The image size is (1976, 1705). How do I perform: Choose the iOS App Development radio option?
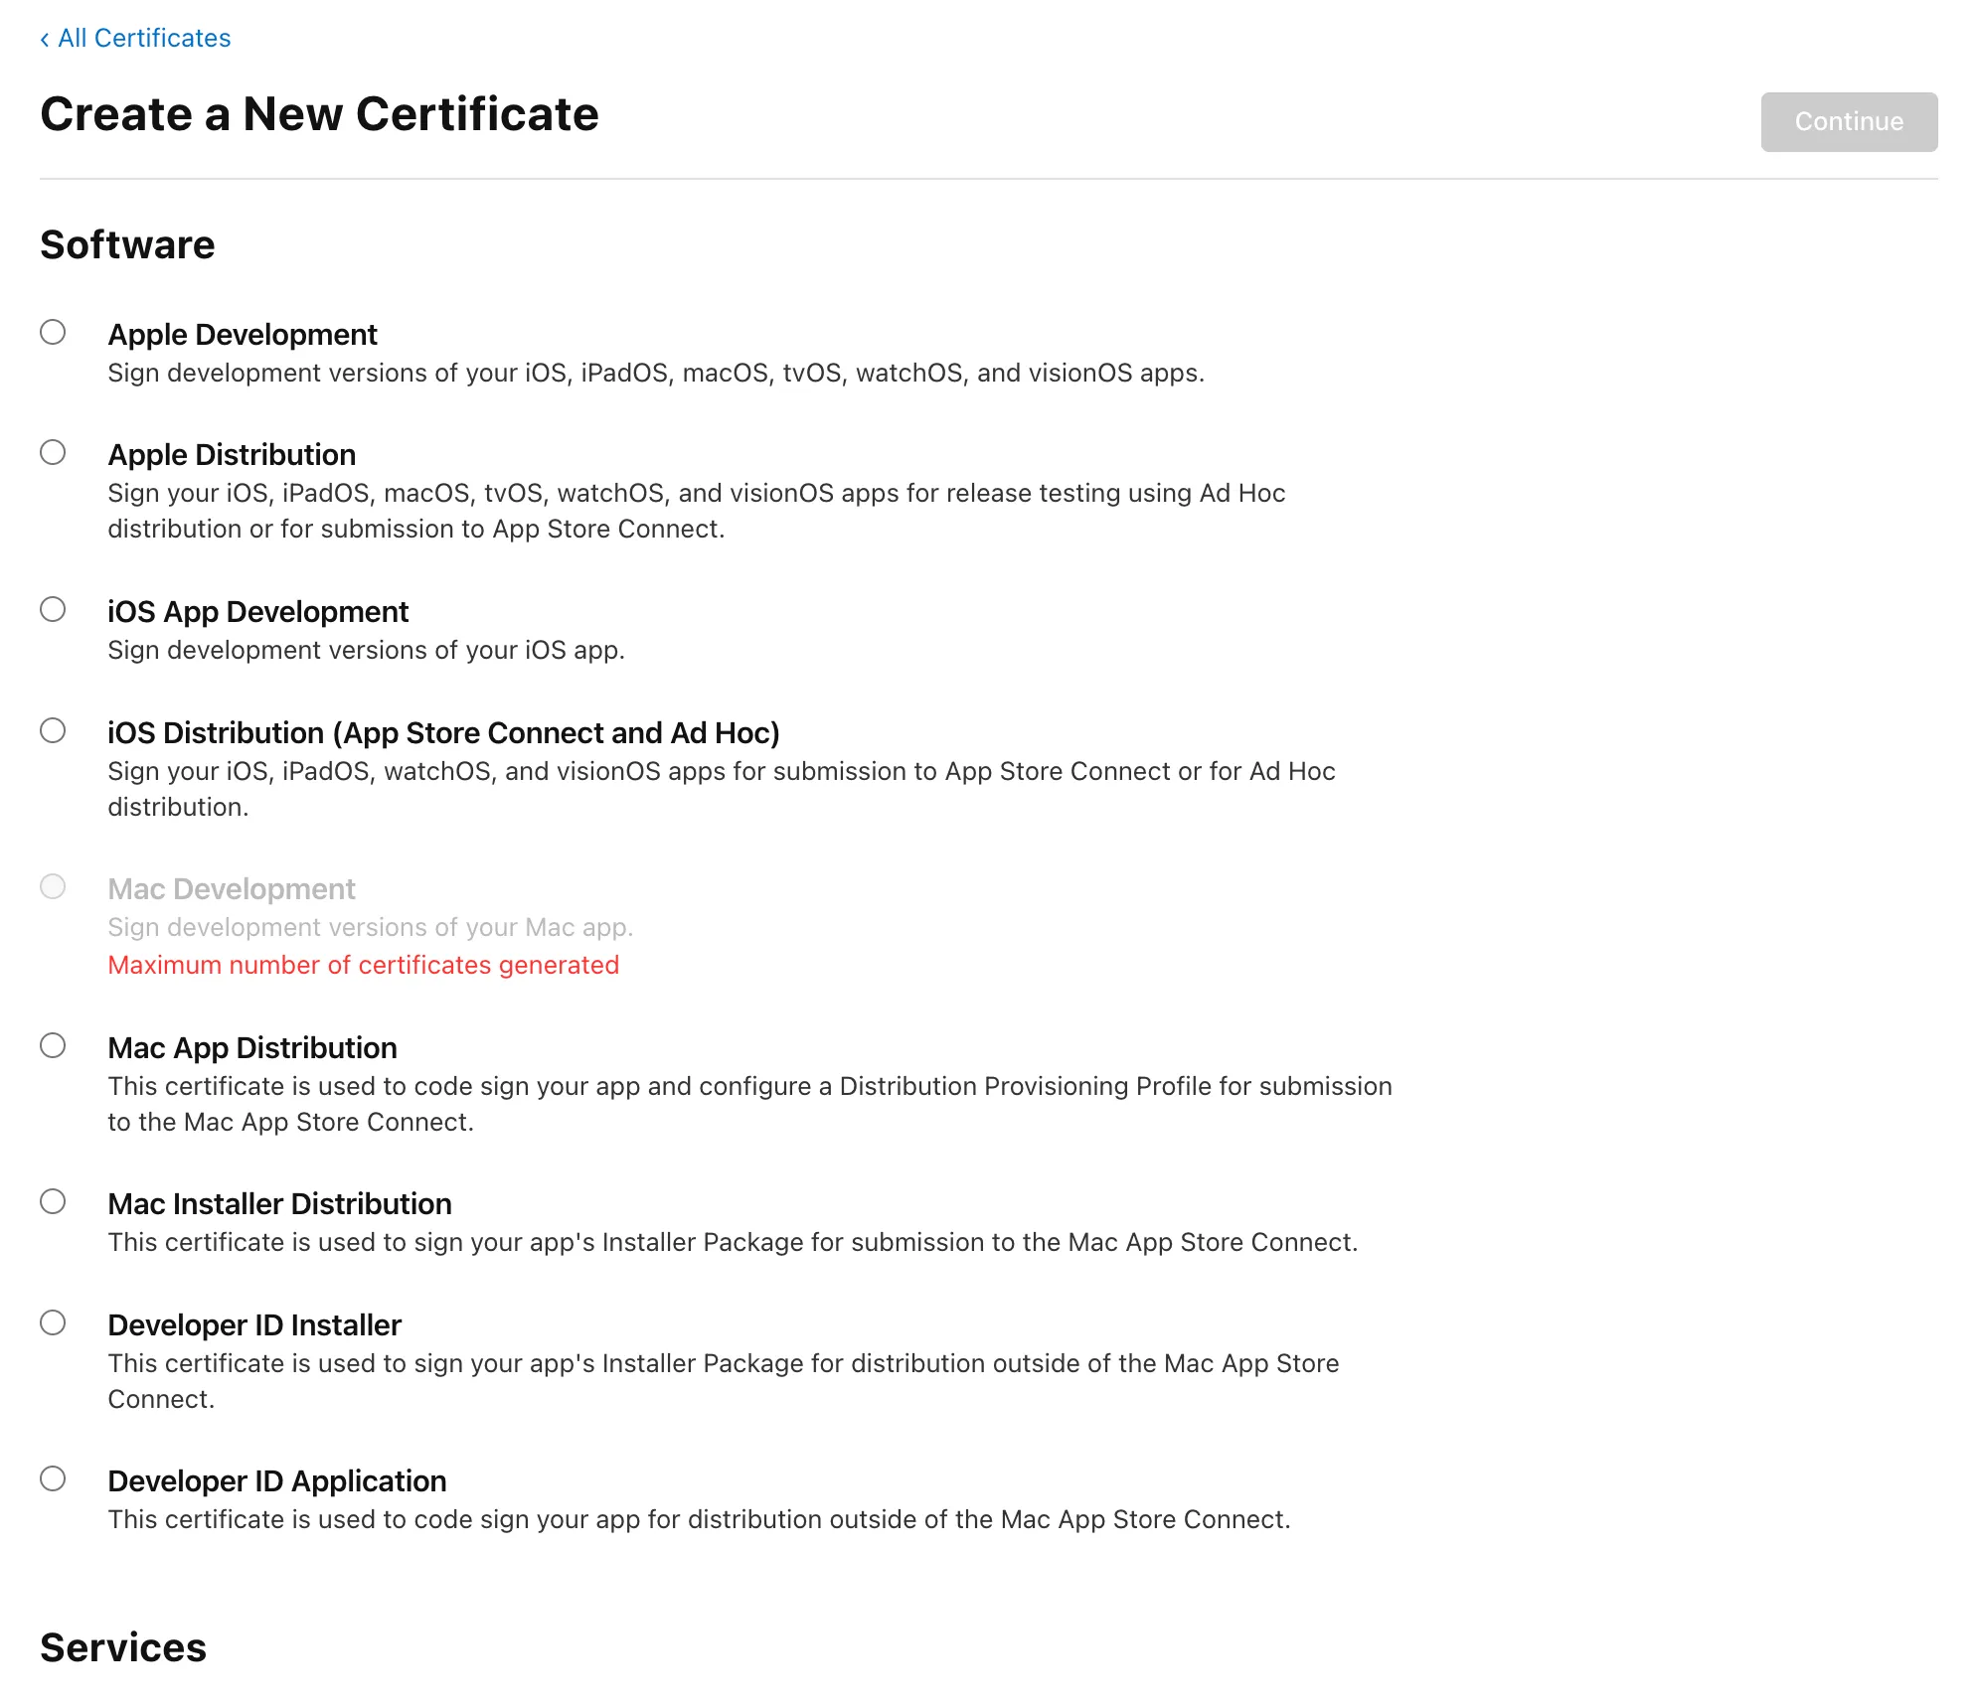point(53,609)
